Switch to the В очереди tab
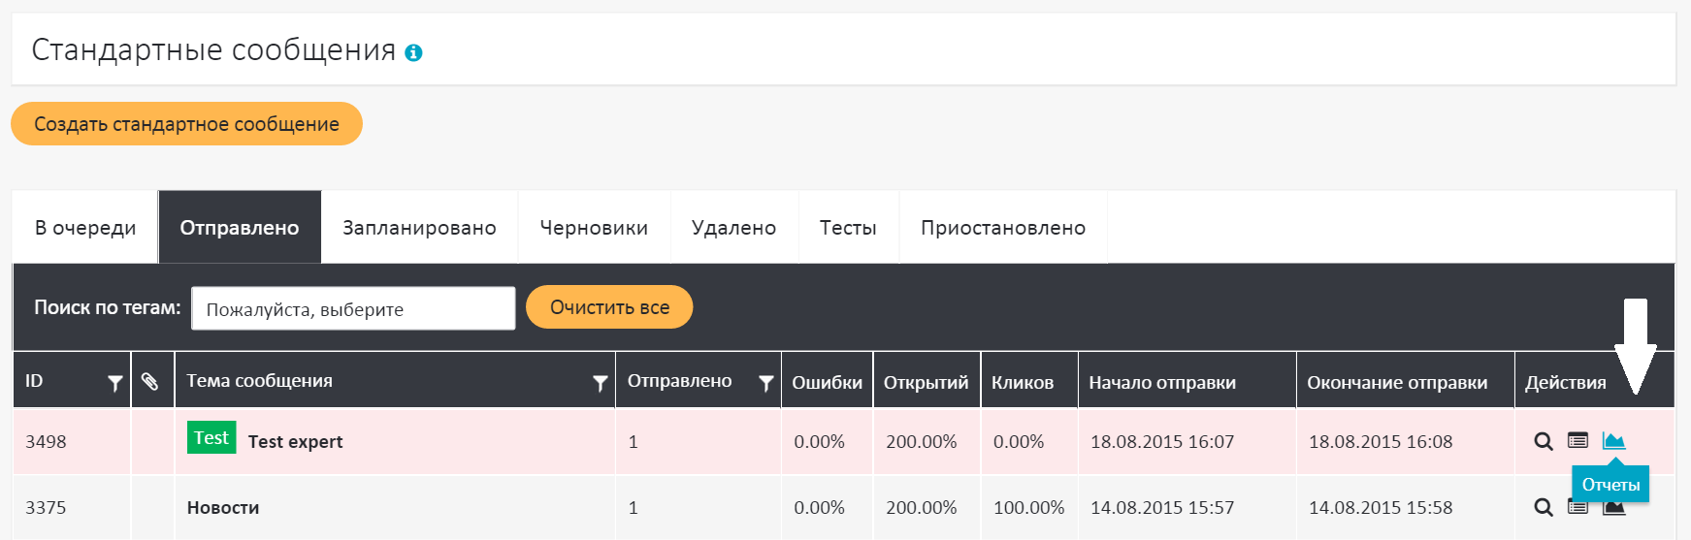Screen dimensions: 1691x540 click(85, 228)
